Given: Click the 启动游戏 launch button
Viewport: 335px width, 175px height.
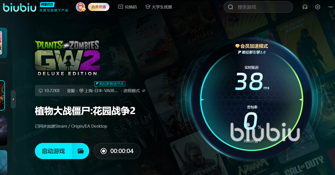Looking at the screenshot, I should click(53, 151).
